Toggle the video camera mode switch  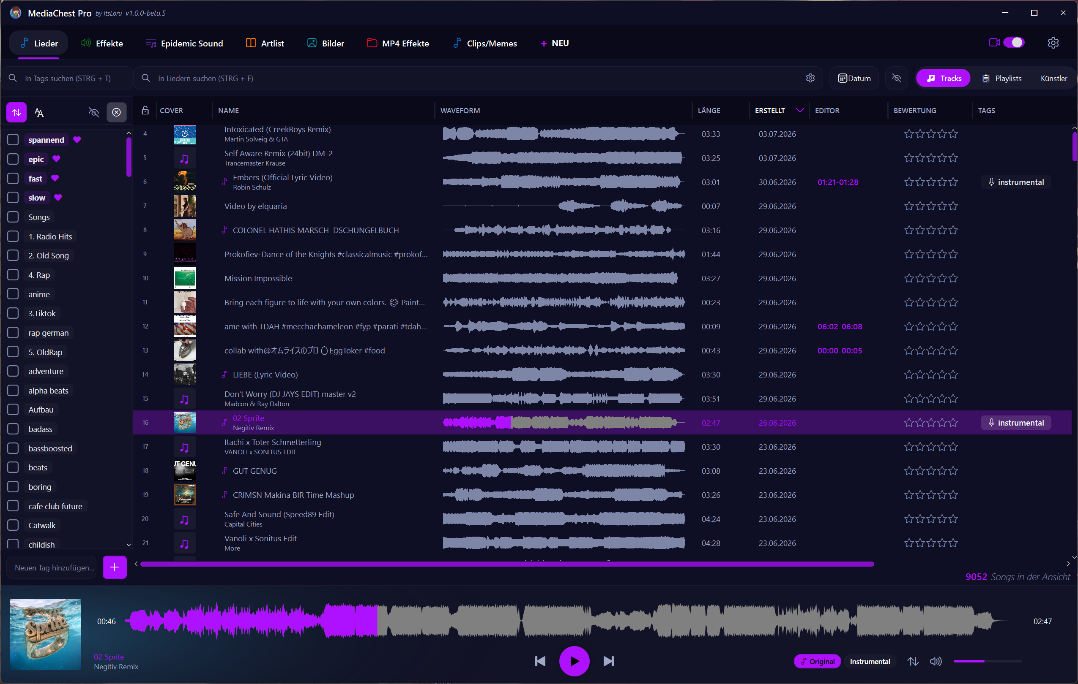(x=1014, y=43)
